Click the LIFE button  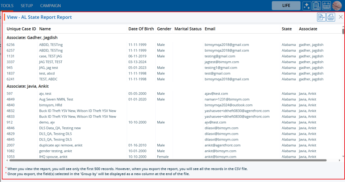pyautogui.click(x=286, y=6)
